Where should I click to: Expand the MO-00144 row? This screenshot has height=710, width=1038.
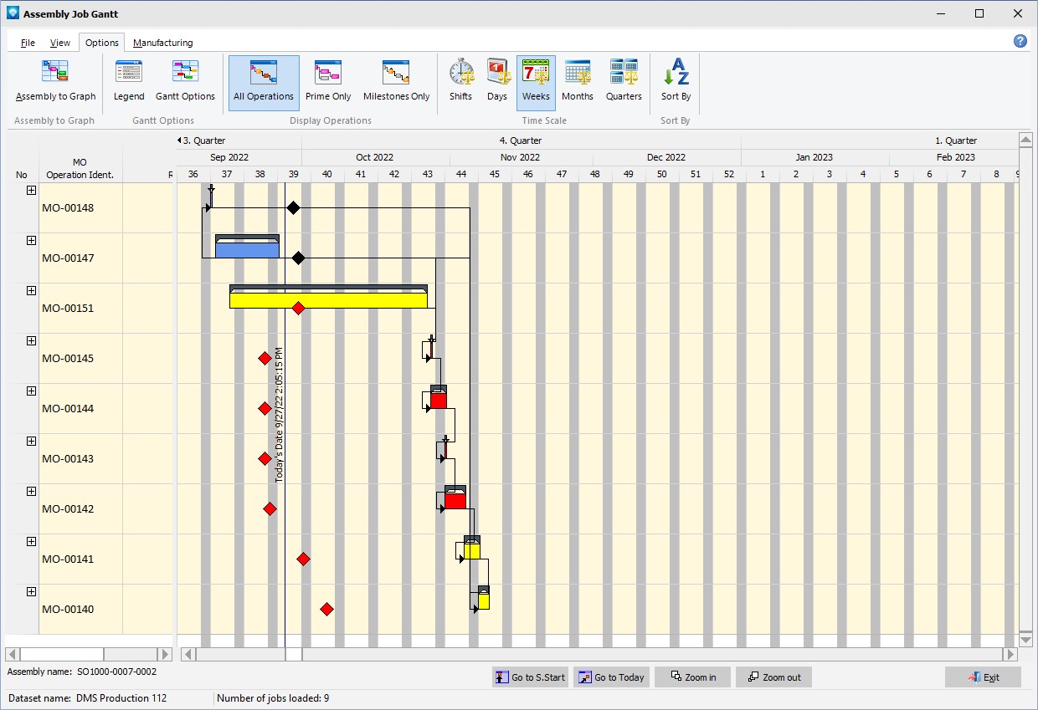click(31, 391)
